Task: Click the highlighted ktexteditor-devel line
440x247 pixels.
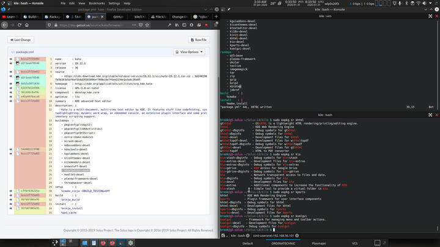Action: coord(76,170)
